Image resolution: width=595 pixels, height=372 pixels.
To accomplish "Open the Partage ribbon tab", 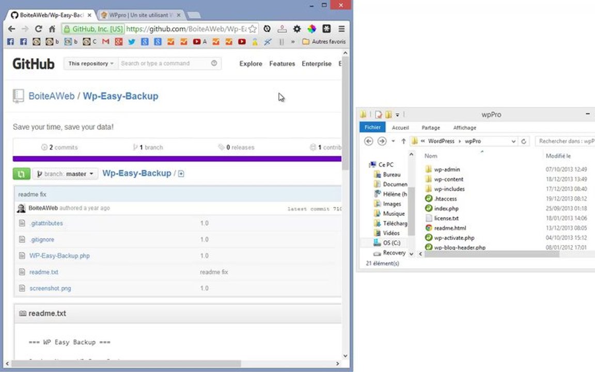I will [x=431, y=128].
